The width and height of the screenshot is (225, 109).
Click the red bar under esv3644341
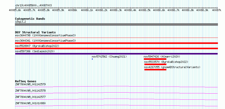pyautogui.click(x=116, y=43)
